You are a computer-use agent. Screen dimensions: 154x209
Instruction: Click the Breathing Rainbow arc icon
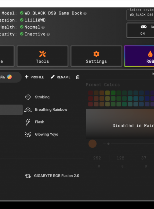28,110
